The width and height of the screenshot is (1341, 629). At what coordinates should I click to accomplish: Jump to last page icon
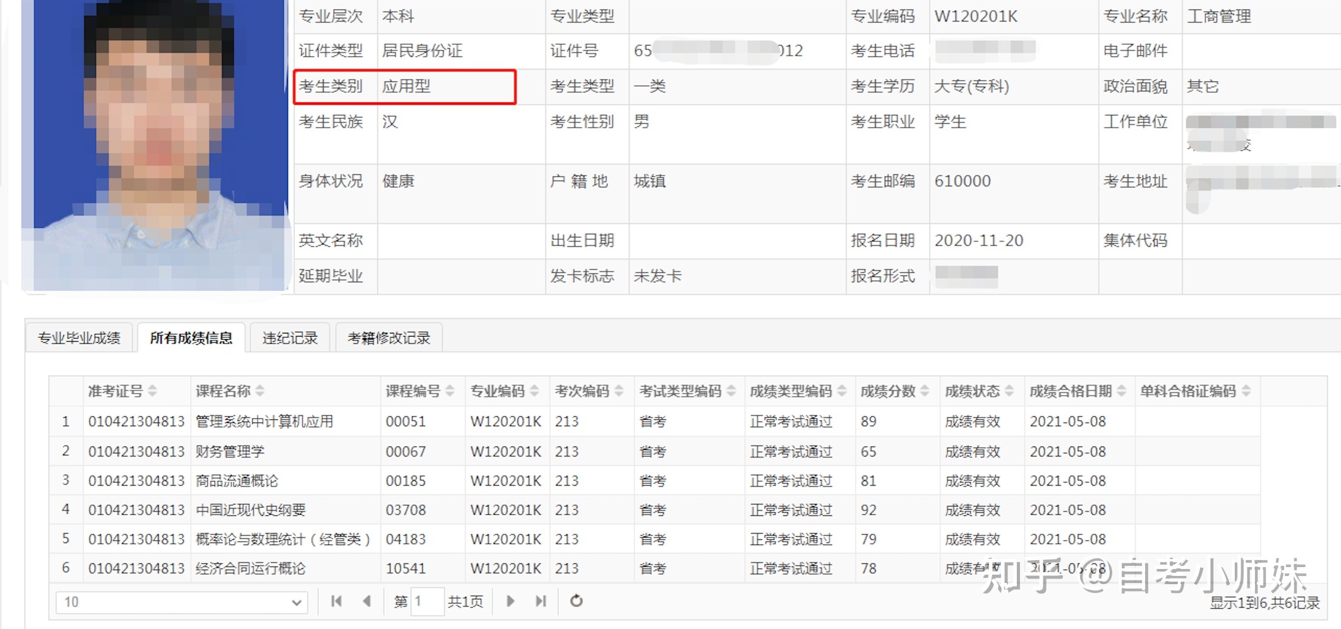tap(540, 601)
